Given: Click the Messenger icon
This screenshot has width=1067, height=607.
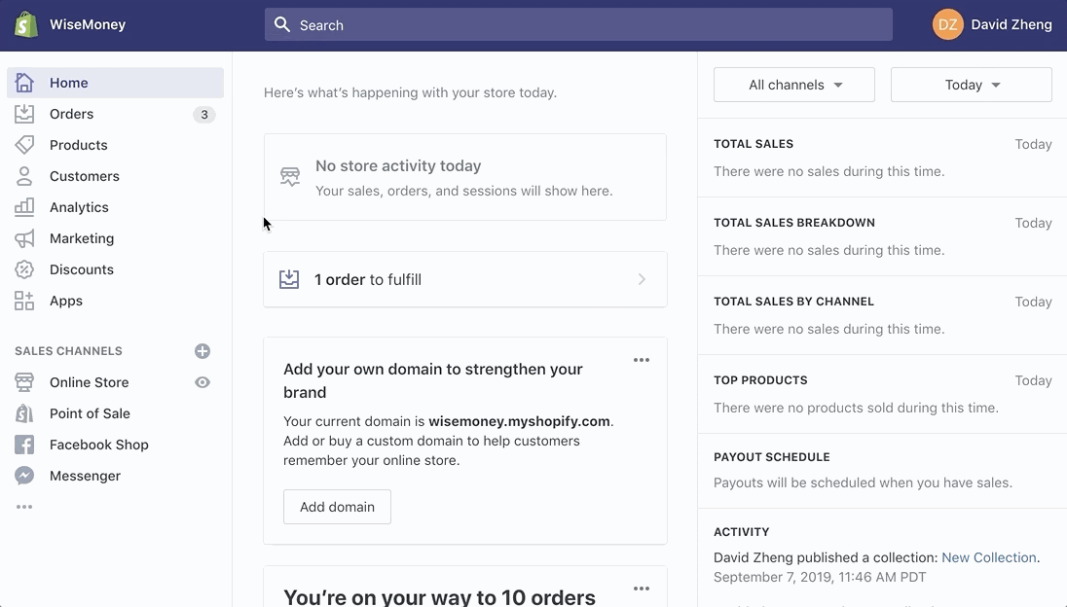Looking at the screenshot, I should (x=24, y=476).
